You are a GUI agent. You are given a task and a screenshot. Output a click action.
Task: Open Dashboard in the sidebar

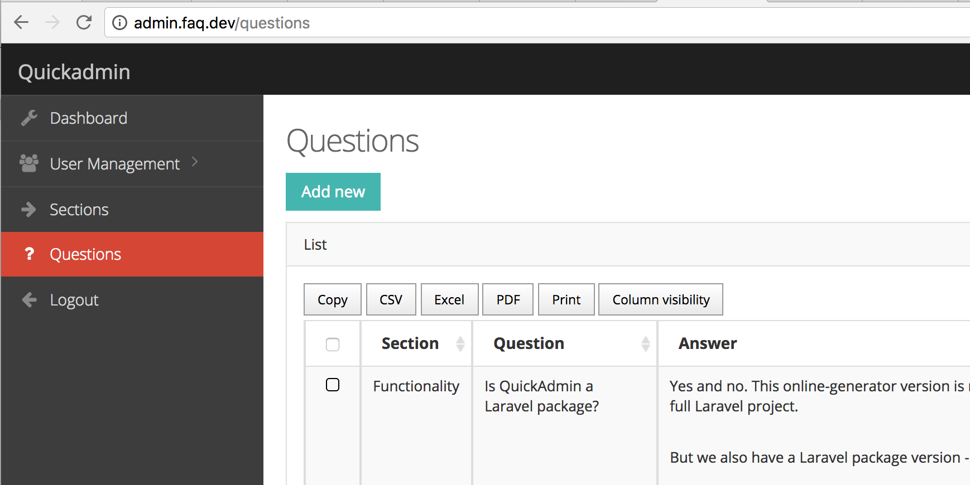pyautogui.click(x=132, y=118)
